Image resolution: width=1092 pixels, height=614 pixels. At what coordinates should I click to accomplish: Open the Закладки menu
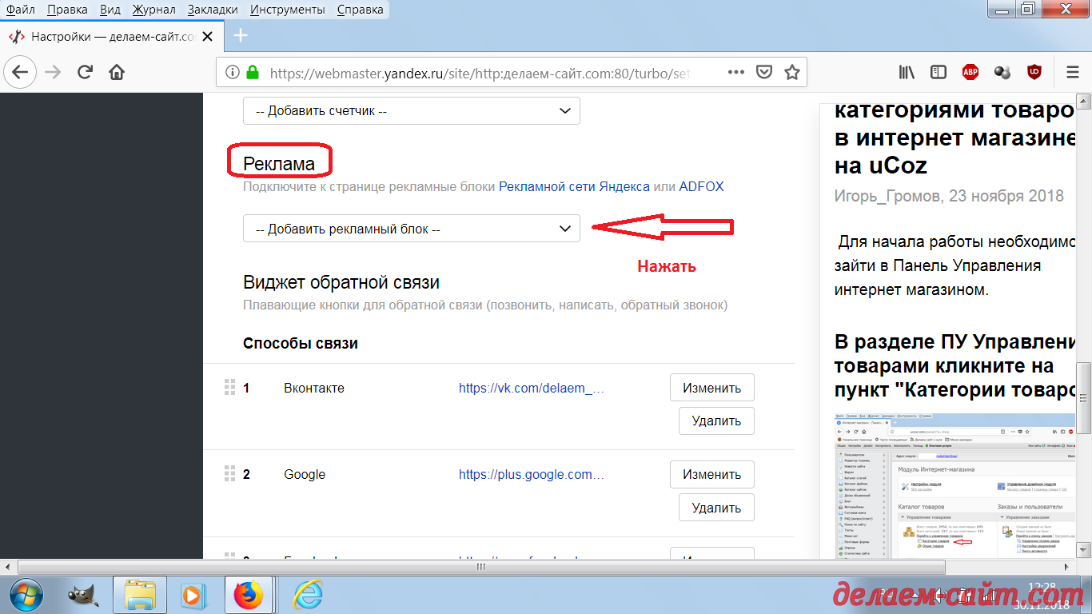[x=213, y=10]
